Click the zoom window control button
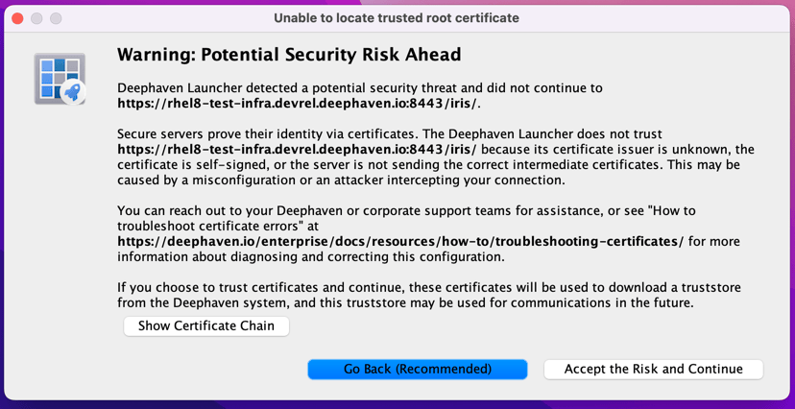The height and width of the screenshot is (409, 795). [56, 18]
